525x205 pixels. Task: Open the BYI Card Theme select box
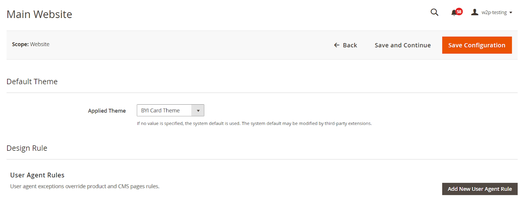pos(164,111)
